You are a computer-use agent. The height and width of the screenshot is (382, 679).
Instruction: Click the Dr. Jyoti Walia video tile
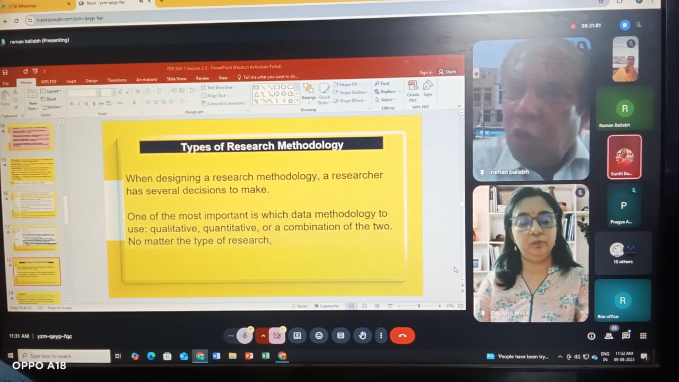pyautogui.click(x=530, y=253)
